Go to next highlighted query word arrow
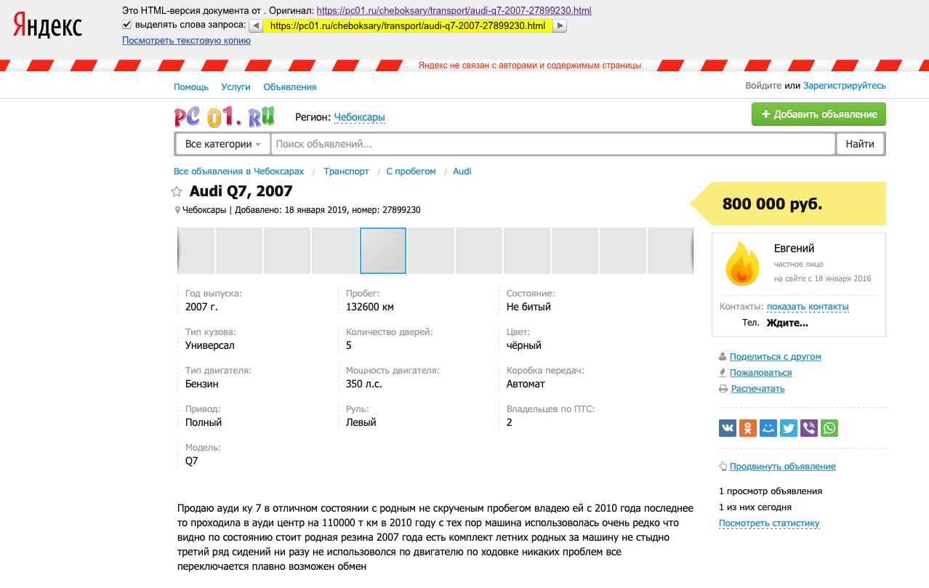This screenshot has height=588, width=929. click(x=560, y=26)
